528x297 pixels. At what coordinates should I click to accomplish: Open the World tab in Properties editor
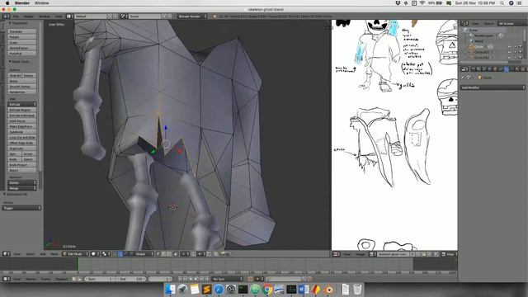(489, 69)
